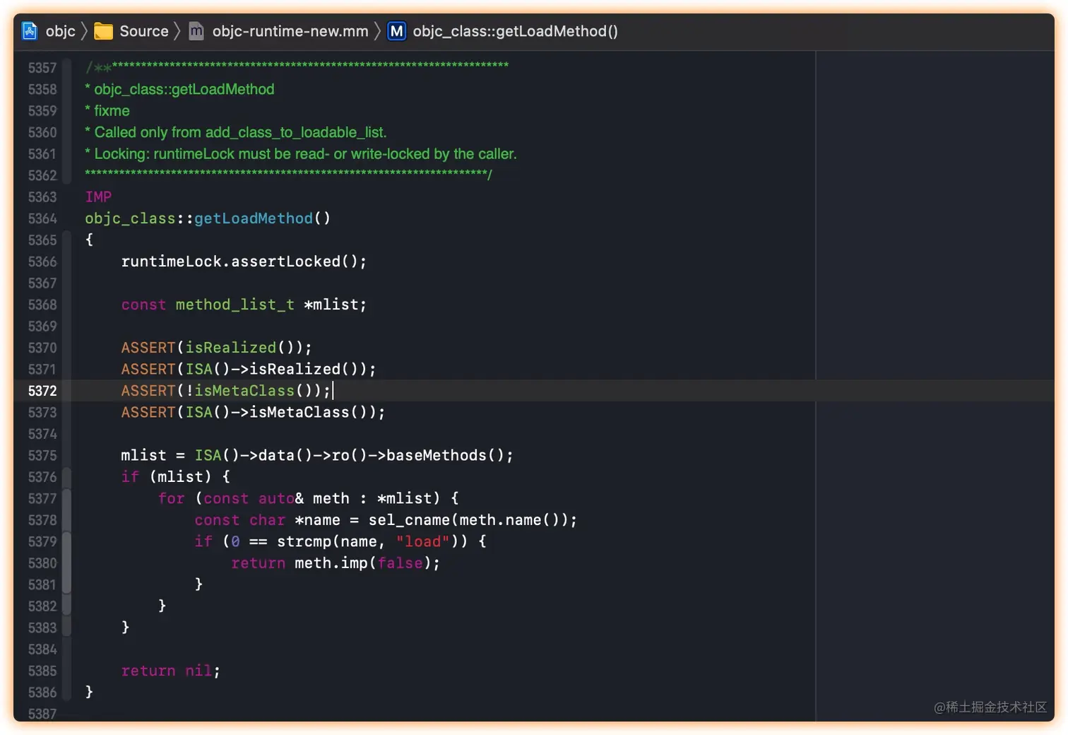
Task: Click line number 5364 in the gutter
Action: click(x=42, y=218)
